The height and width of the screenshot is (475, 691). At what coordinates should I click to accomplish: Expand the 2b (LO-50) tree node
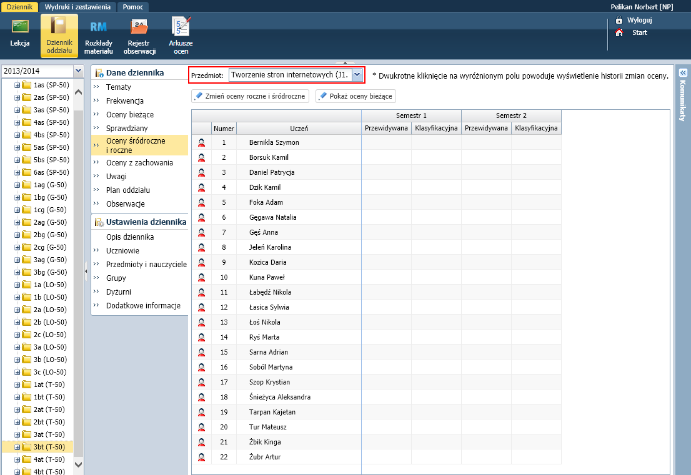click(x=17, y=322)
